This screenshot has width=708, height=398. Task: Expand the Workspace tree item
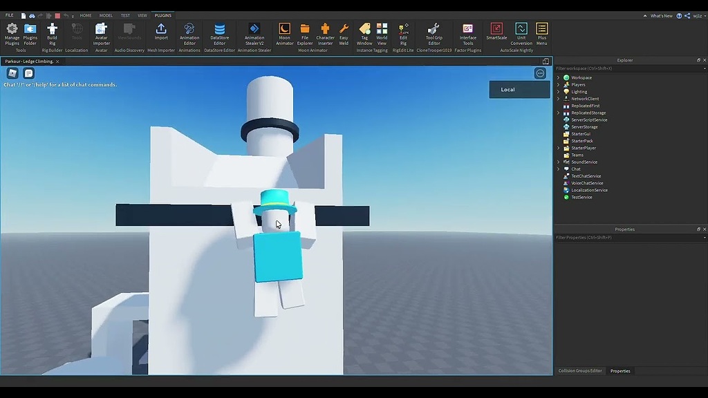point(559,77)
